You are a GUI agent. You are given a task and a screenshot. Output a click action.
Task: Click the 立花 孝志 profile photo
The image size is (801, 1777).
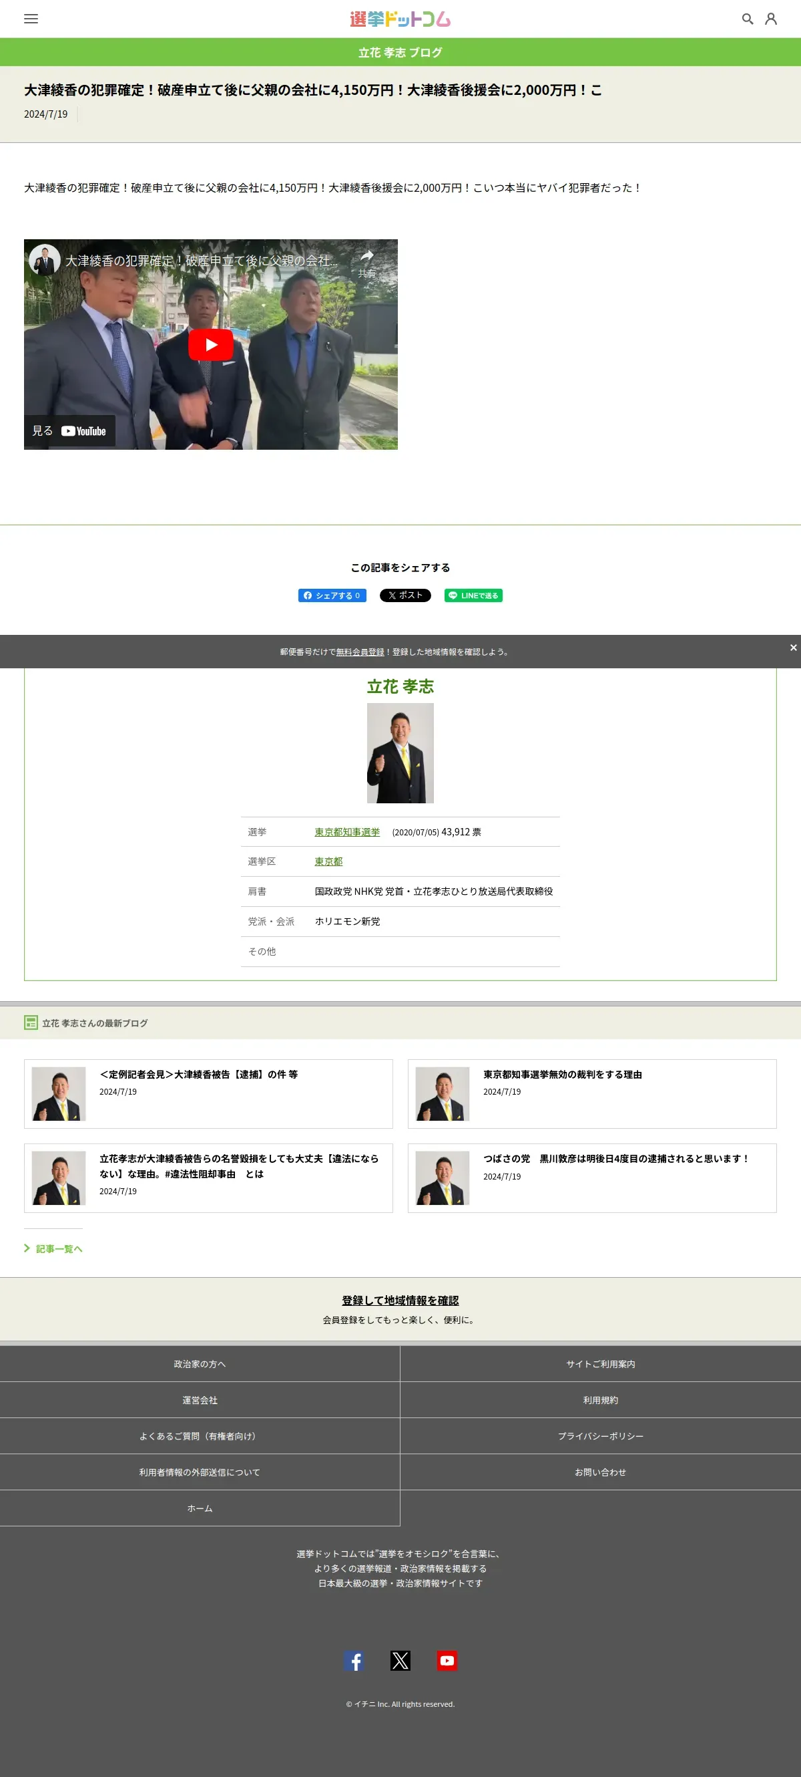[x=400, y=753]
